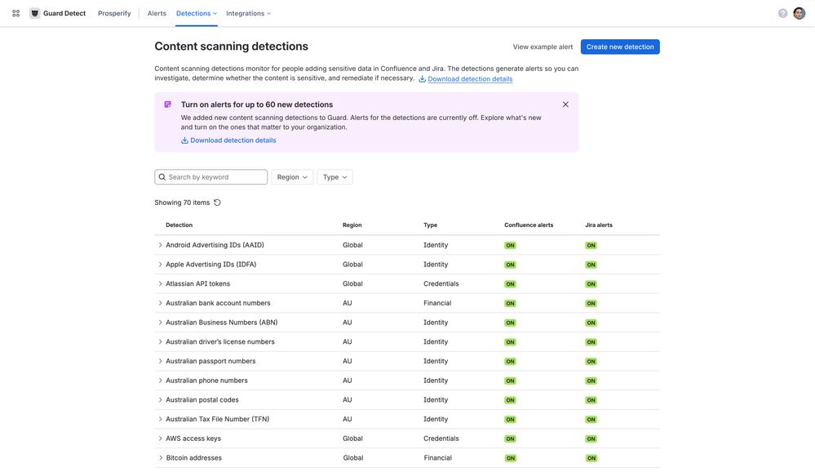Image resolution: width=815 pixels, height=472 pixels.
Task: Click the Detection column header
Action: pyautogui.click(x=179, y=225)
